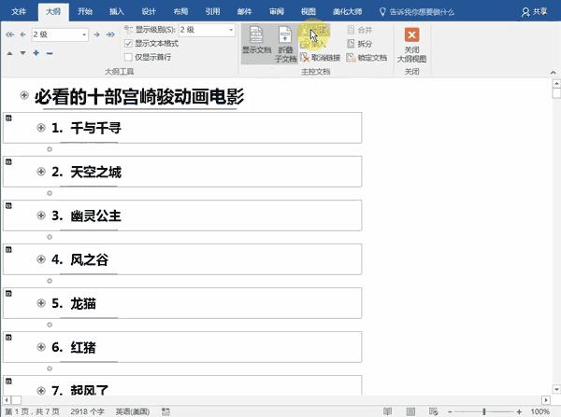Move Up triangle in outline tools
The image size is (561, 417).
[9, 53]
